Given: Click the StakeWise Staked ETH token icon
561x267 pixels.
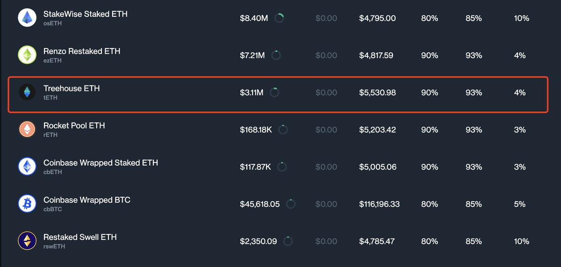Looking at the screenshot, I should 27,18.
